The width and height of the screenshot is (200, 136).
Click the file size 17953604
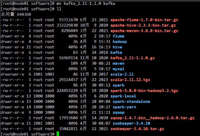68,118
